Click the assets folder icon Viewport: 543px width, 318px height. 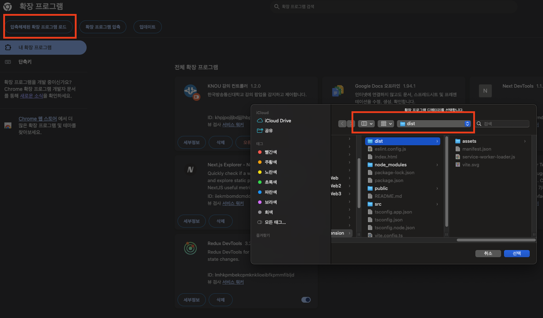[458, 141]
